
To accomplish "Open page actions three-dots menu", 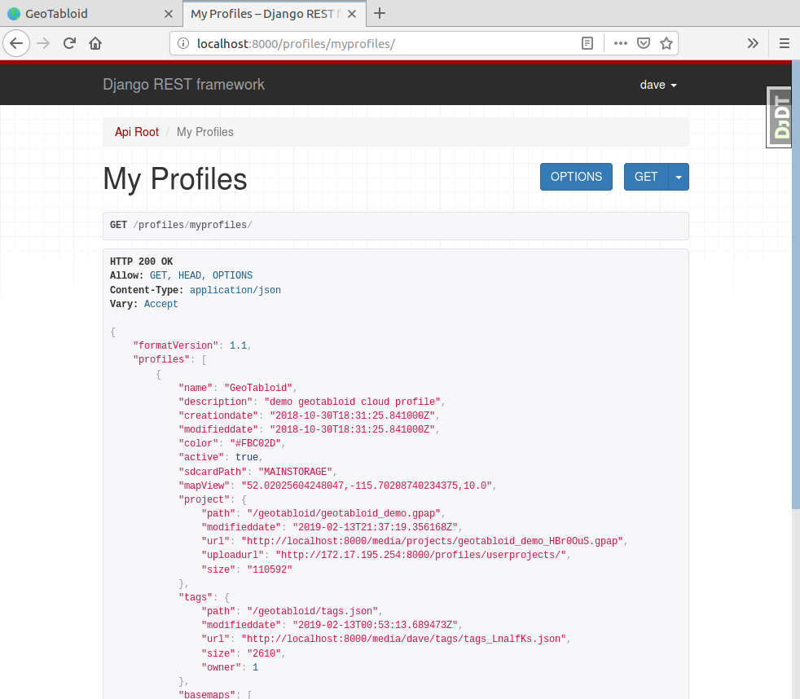I will point(621,43).
